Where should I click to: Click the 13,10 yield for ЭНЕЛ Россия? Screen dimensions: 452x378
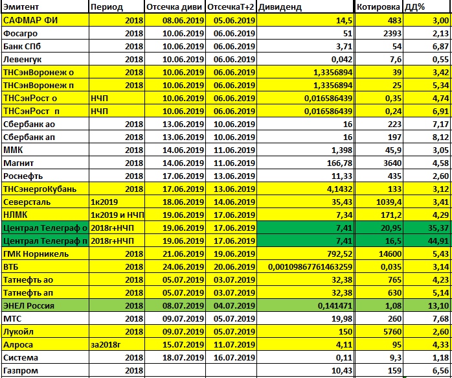[x=427, y=305]
